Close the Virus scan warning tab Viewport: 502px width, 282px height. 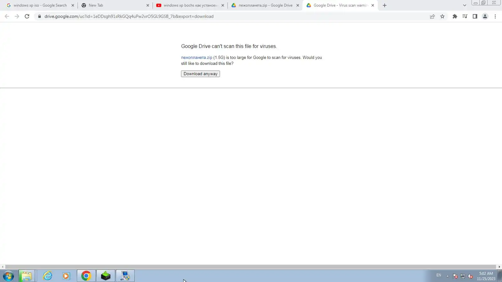(373, 5)
